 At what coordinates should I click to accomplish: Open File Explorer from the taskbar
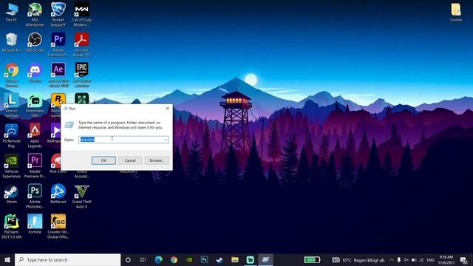point(235,259)
